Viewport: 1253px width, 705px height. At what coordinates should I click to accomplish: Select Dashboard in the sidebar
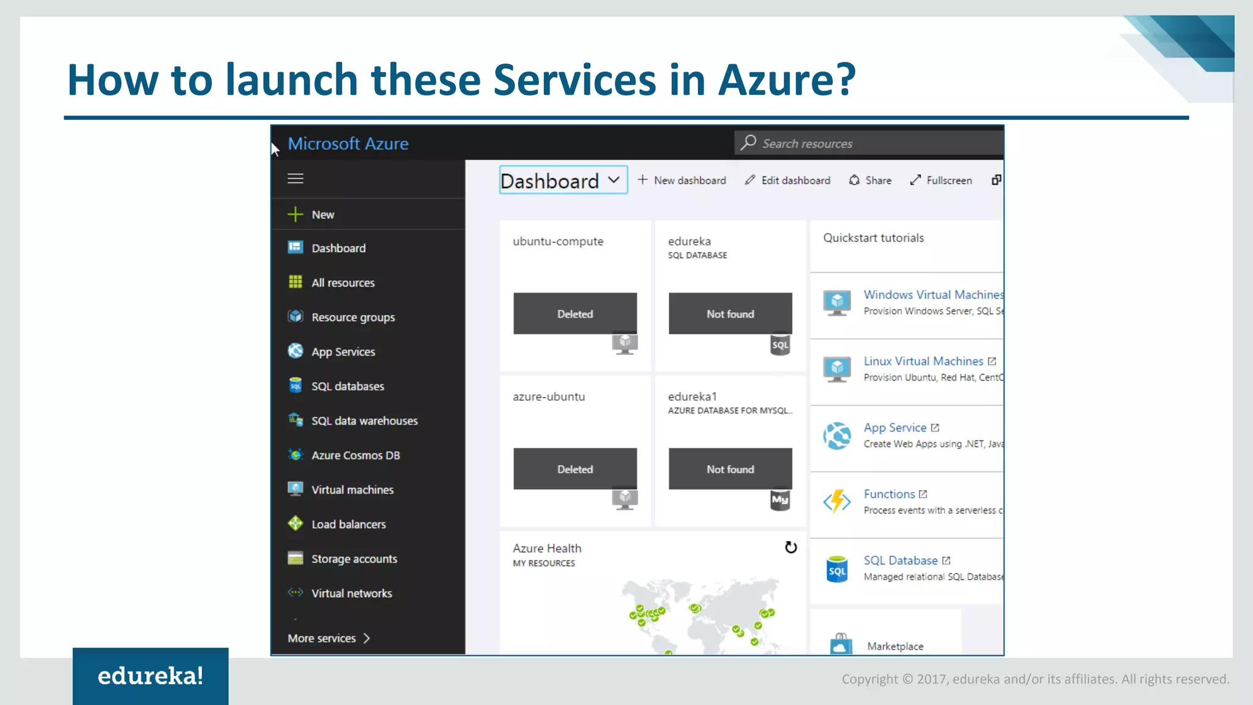coord(368,248)
